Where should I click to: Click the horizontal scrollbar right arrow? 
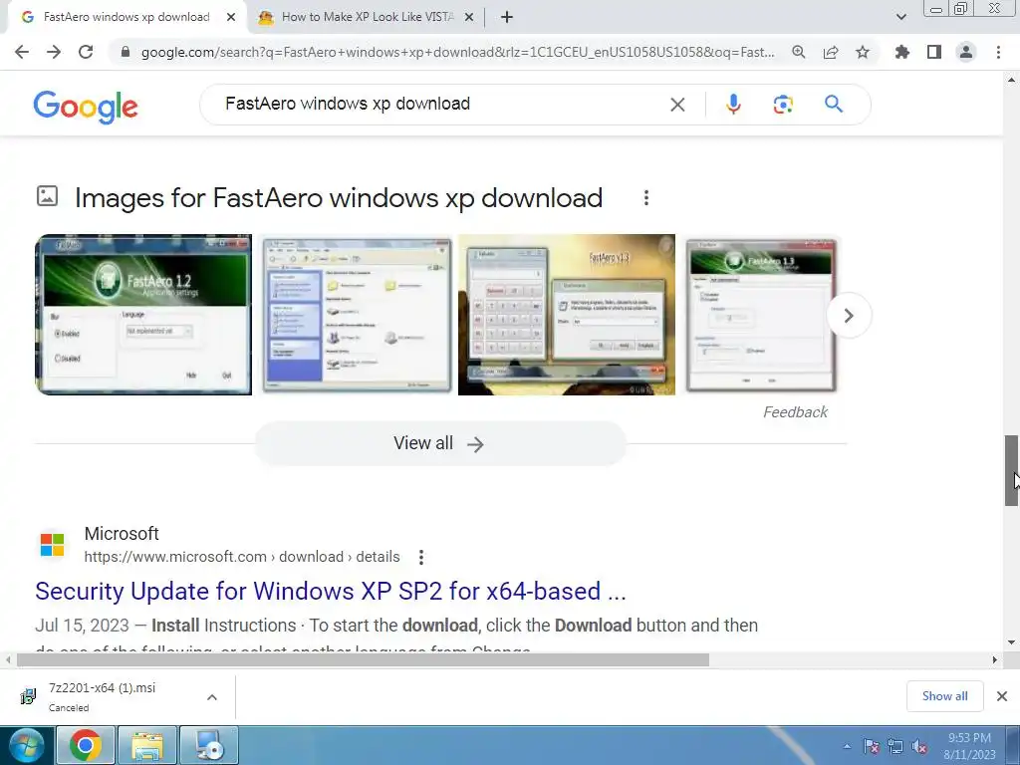pyautogui.click(x=995, y=659)
